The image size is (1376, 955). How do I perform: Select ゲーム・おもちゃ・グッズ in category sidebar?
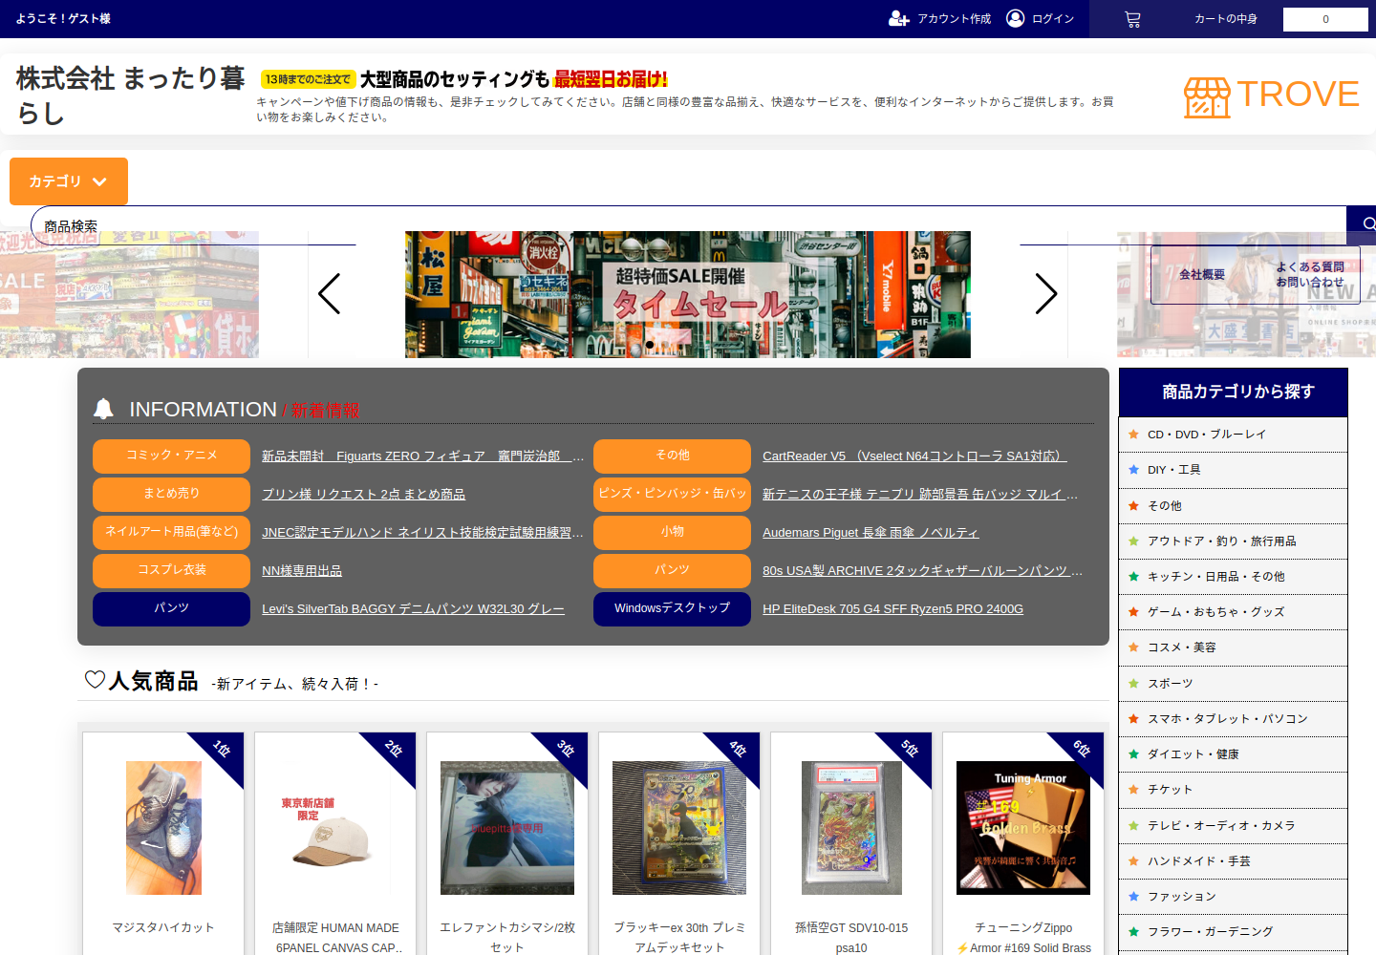pyautogui.click(x=1233, y=612)
